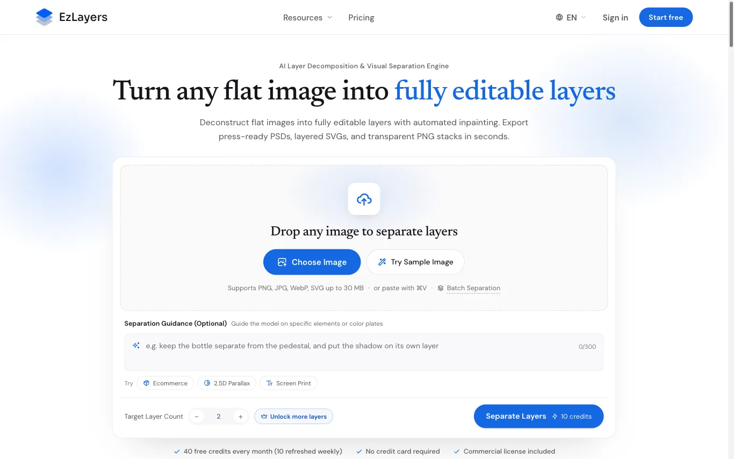The height and width of the screenshot is (459, 734).
Task: Click the sparkle icon in guidance field
Action: (x=136, y=346)
